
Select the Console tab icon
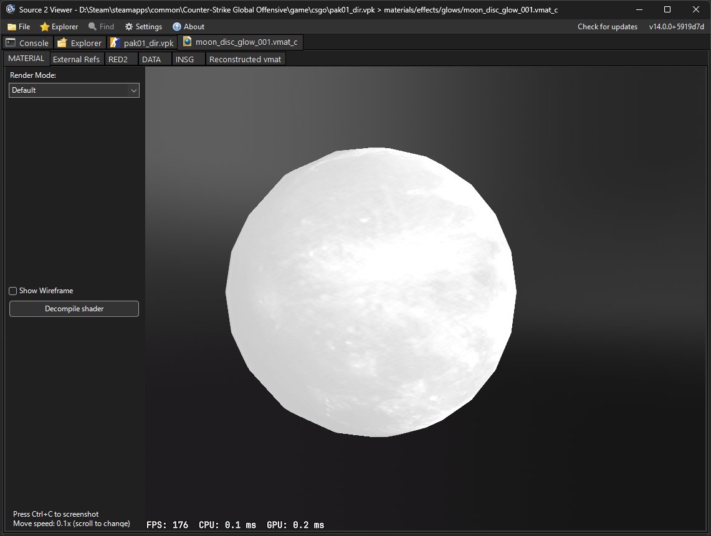pyautogui.click(x=11, y=42)
